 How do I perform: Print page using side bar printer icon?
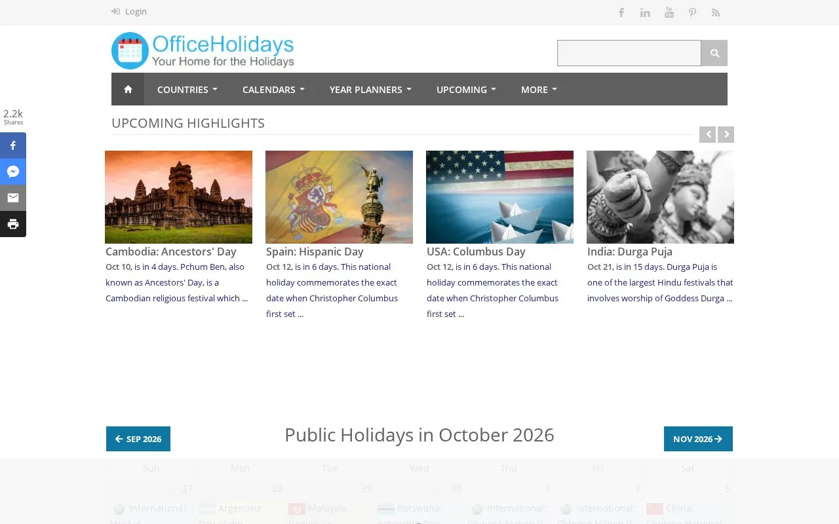point(13,224)
